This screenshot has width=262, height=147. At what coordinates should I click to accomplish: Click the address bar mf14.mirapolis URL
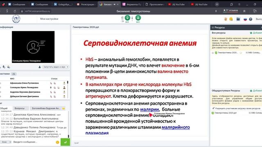38,11
